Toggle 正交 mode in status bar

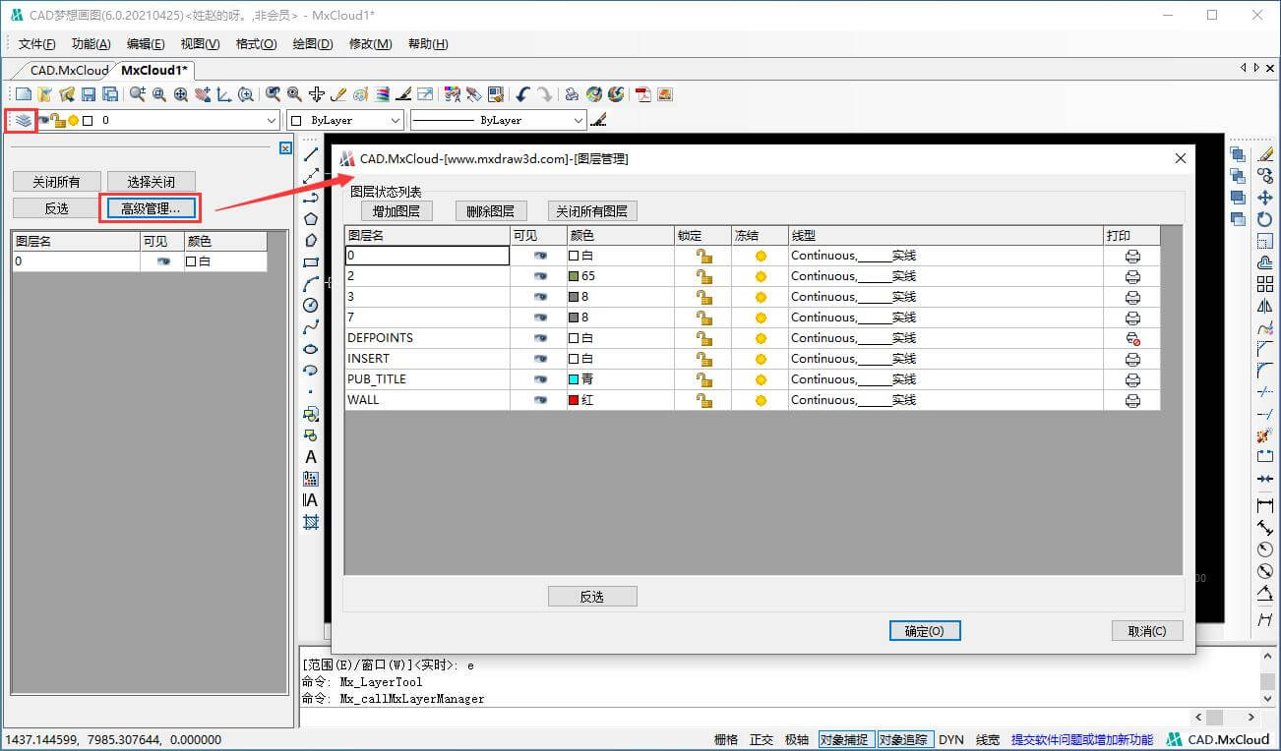(762, 740)
